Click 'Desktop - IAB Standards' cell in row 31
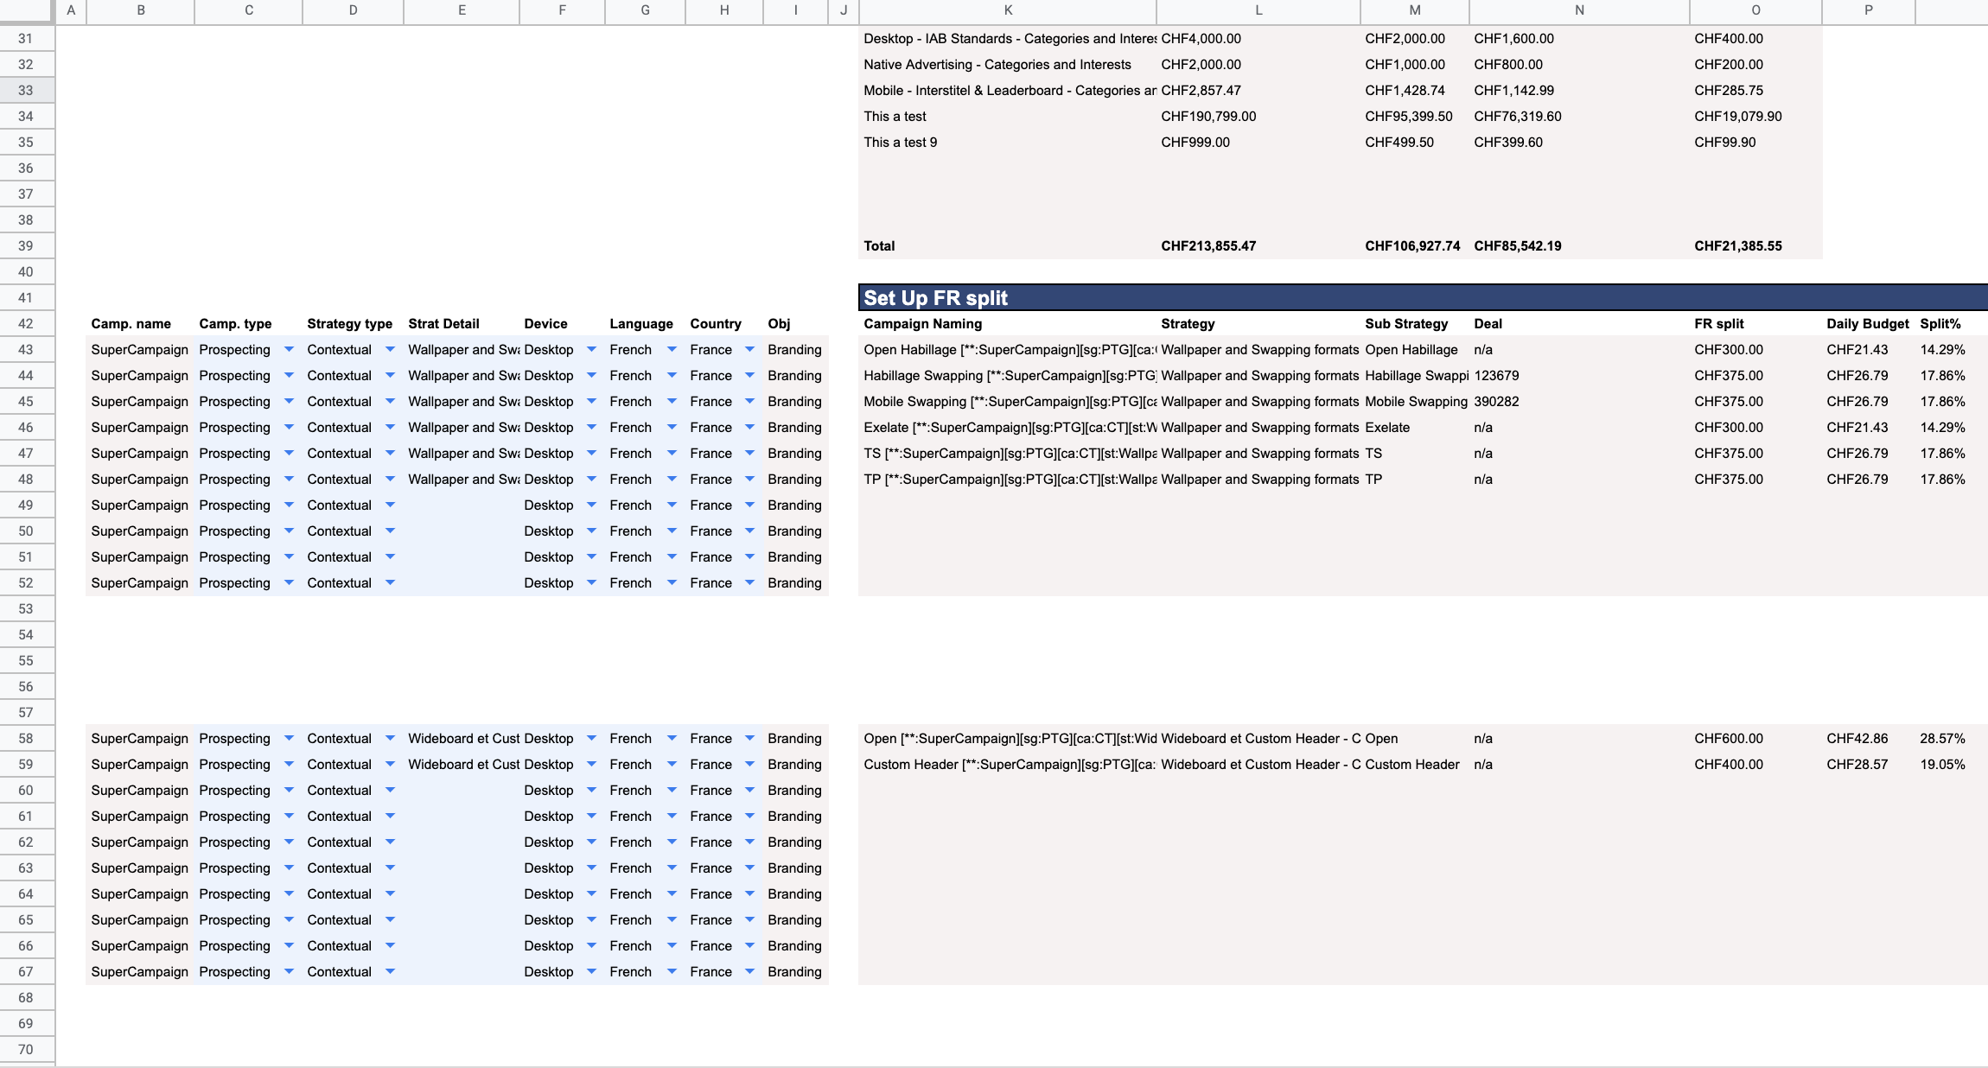The height and width of the screenshot is (1068, 1988). pos(1008,39)
